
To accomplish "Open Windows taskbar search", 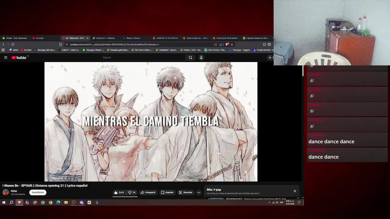I will (11, 202).
